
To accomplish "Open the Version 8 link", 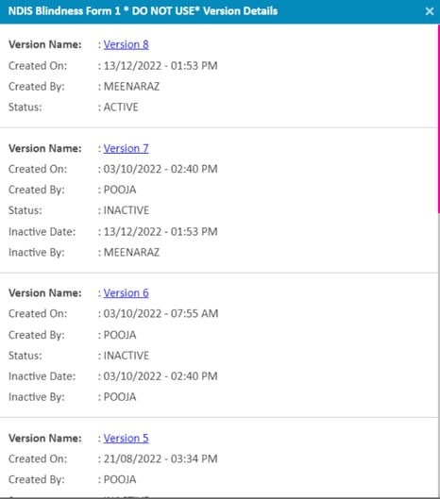I will tap(127, 44).
